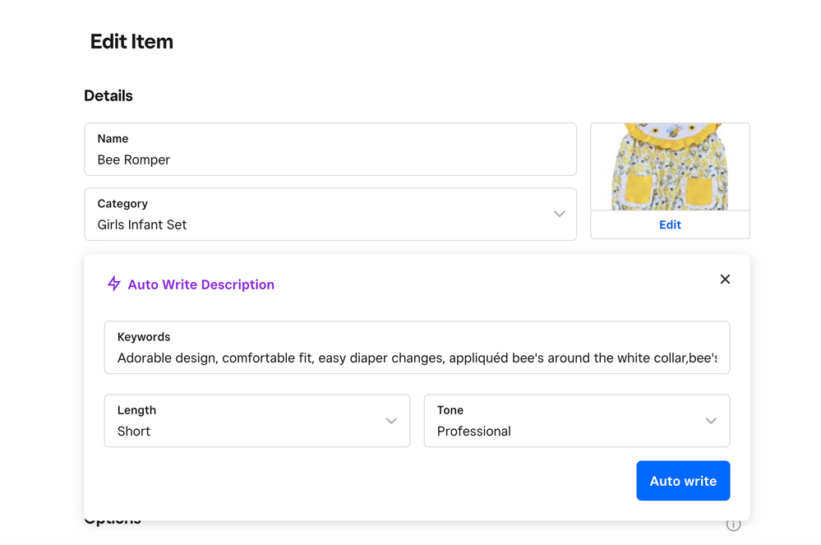The image size is (821, 545).
Task: Click the Professional tone value
Action: 473,431
